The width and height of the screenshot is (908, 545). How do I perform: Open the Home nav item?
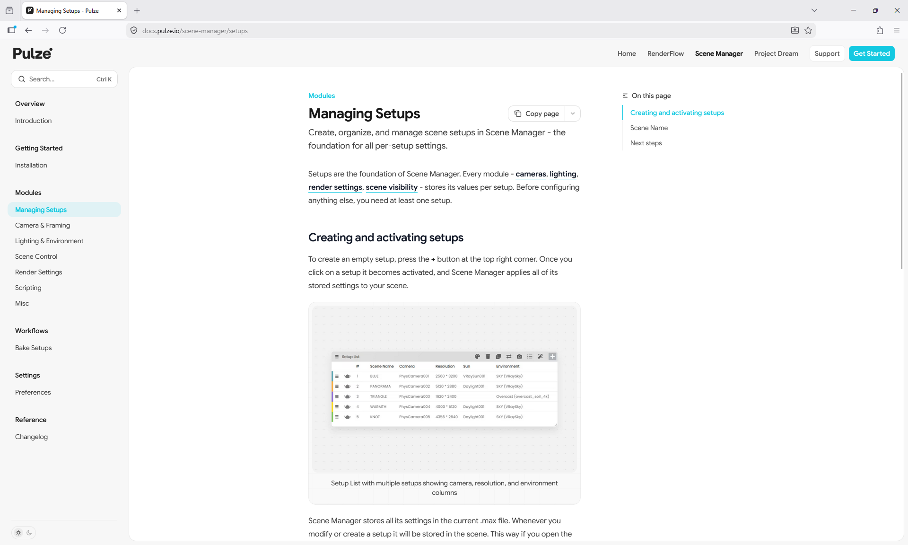pyautogui.click(x=627, y=53)
